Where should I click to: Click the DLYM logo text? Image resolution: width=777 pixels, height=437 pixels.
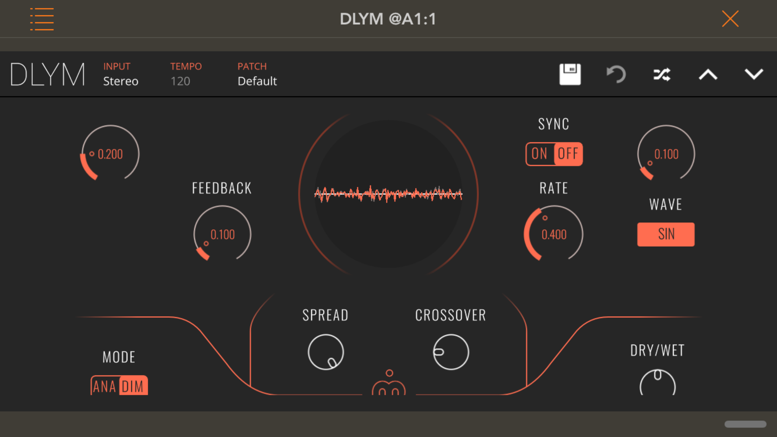(x=48, y=74)
